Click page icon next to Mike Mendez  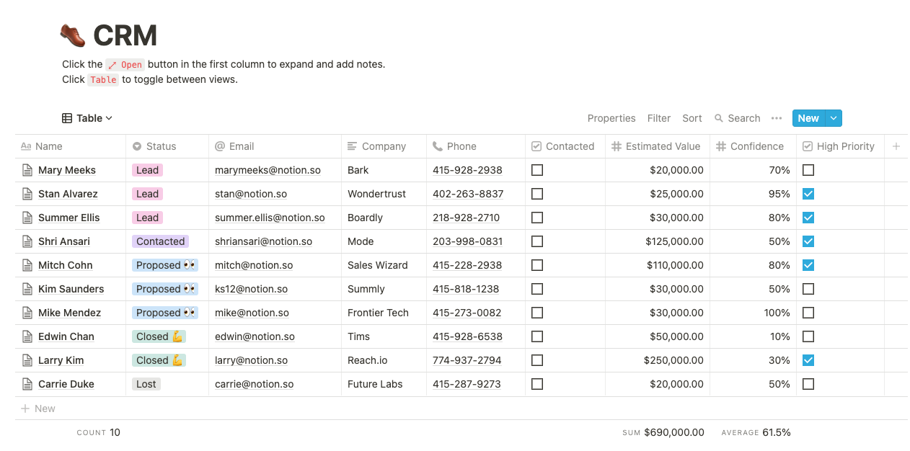point(27,313)
